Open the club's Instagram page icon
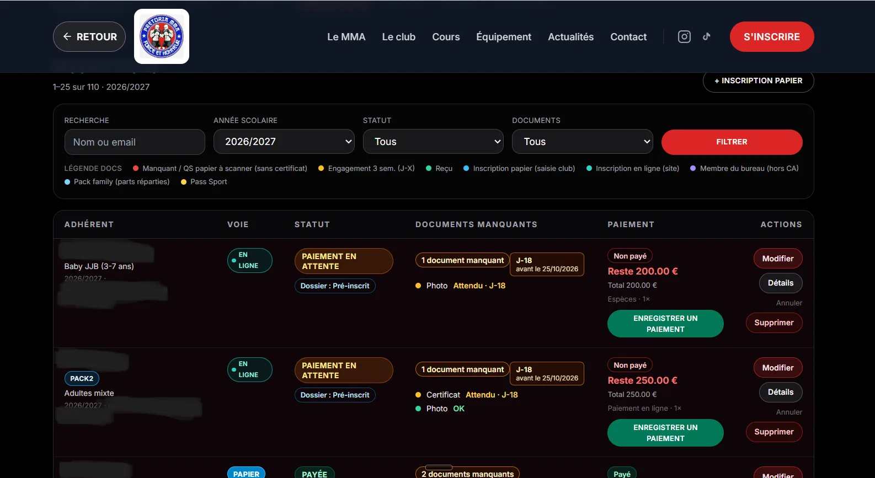Image resolution: width=875 pixels, height=478 pixels. click(684, 37)
